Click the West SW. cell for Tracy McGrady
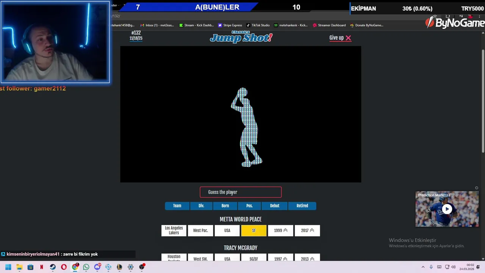 click(x=200, y=258)
